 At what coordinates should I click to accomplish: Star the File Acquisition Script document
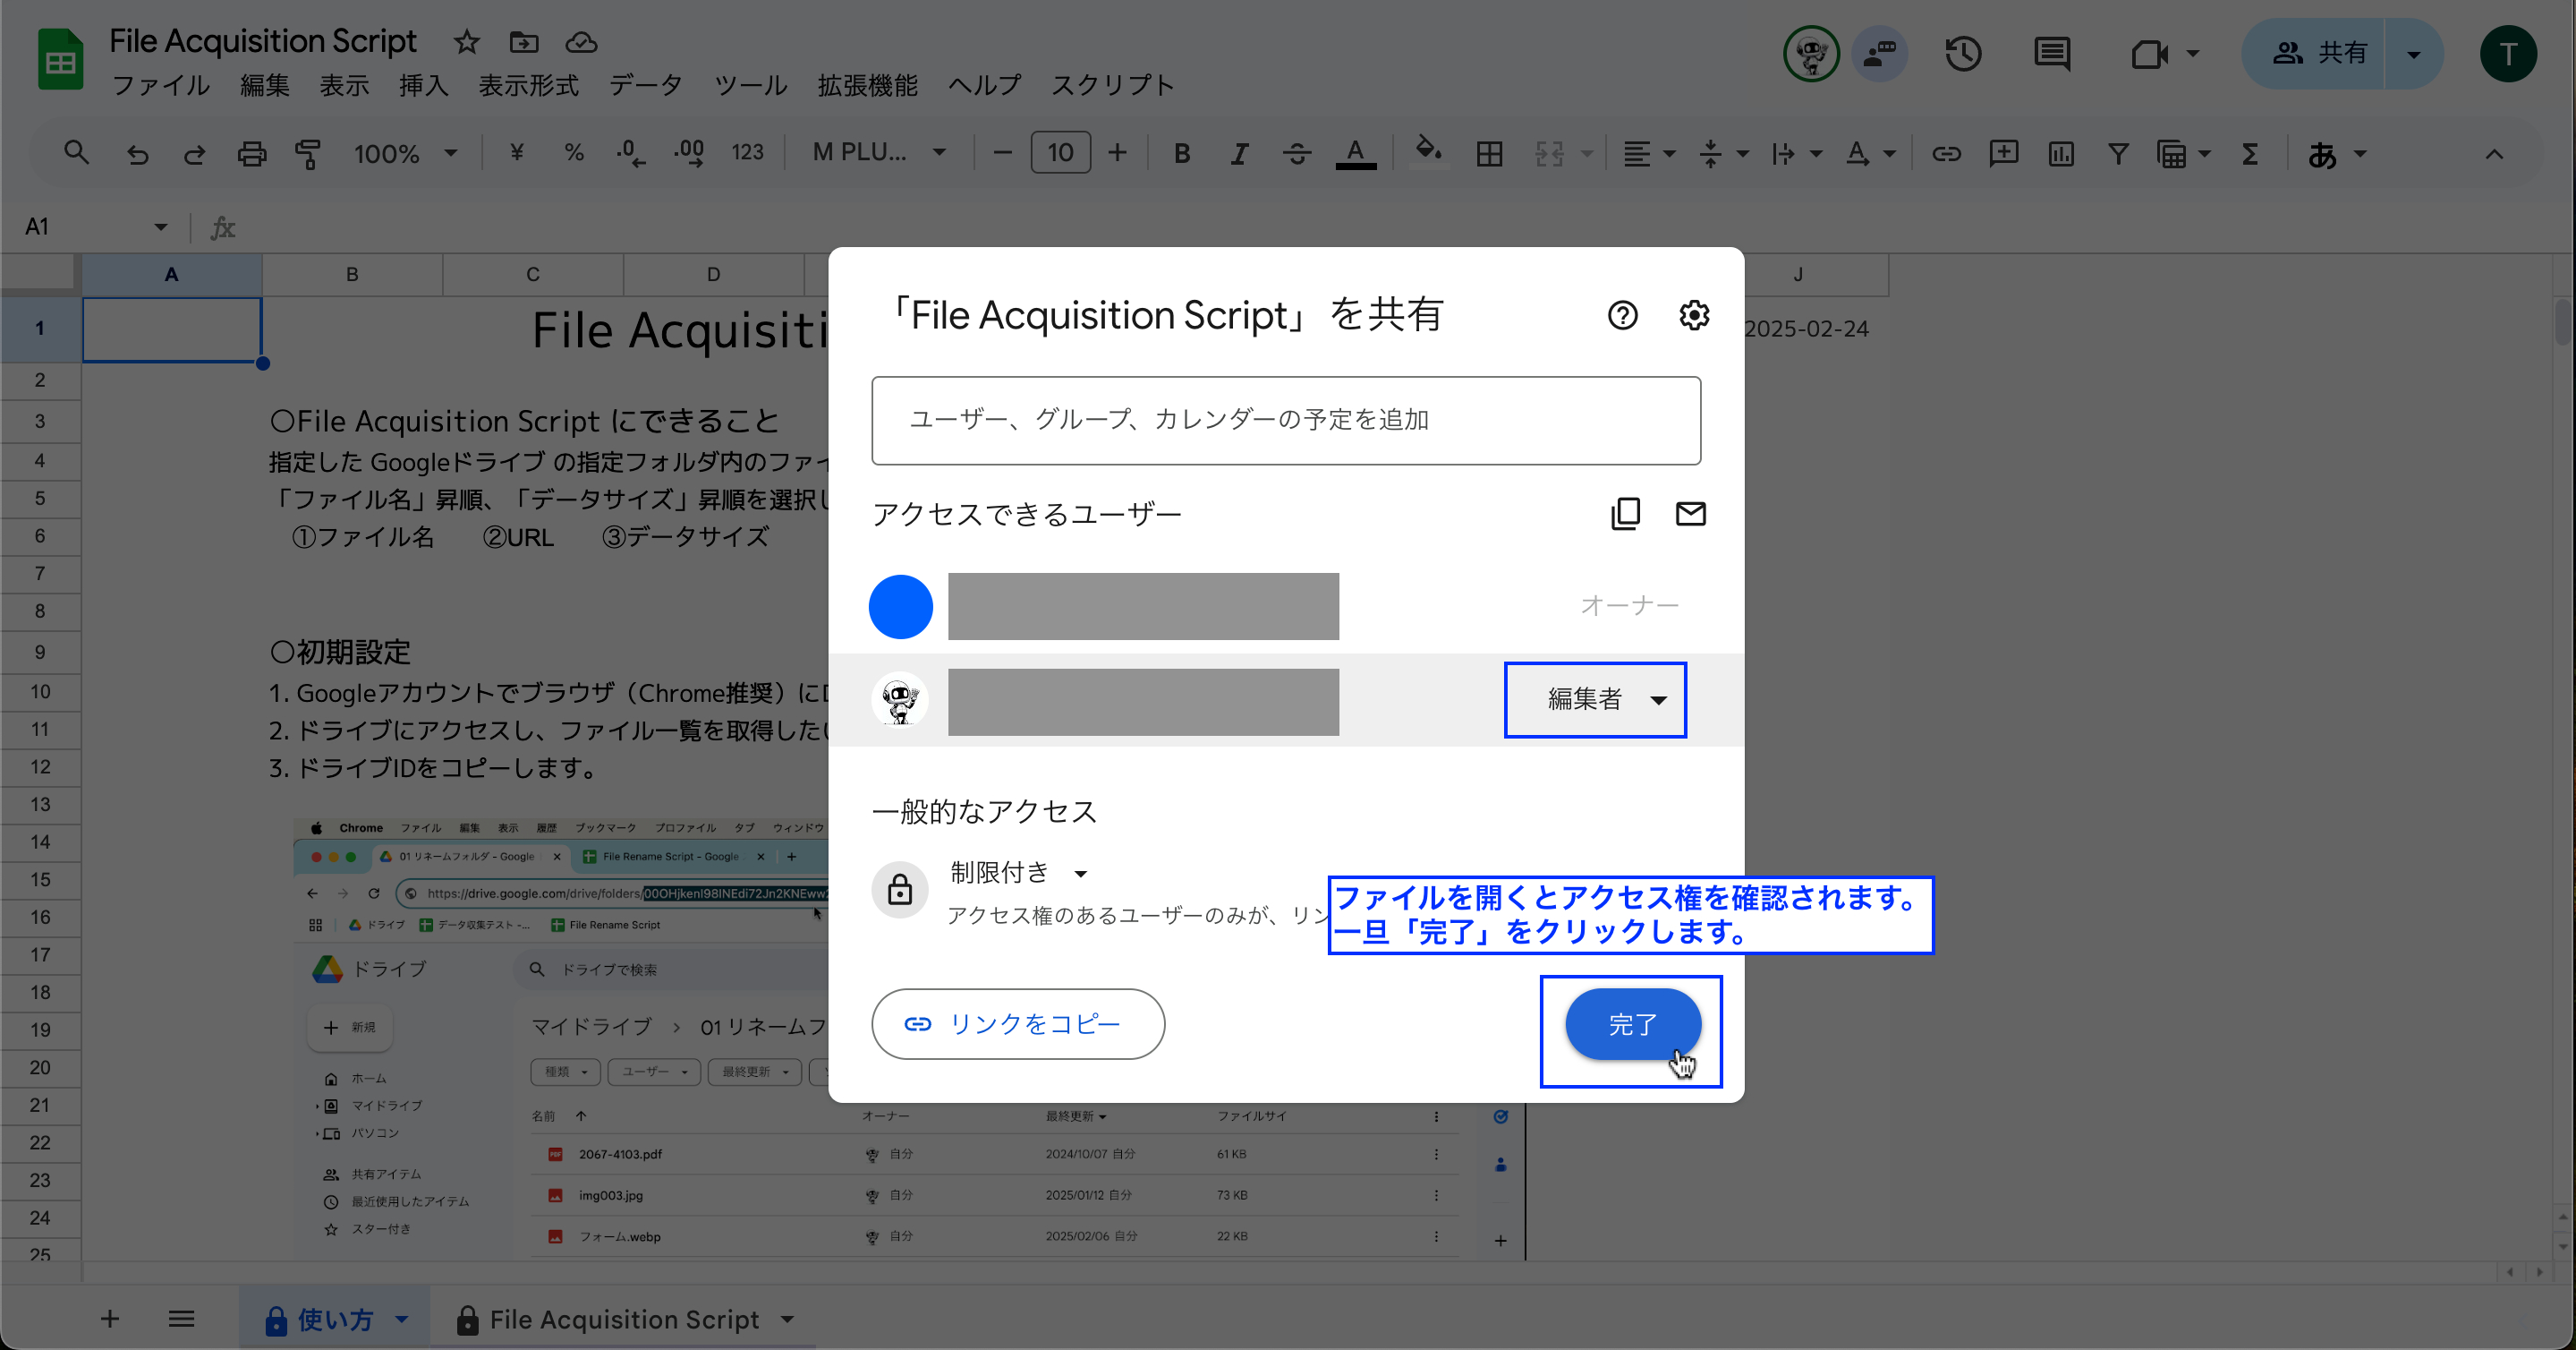coord(466,42)
